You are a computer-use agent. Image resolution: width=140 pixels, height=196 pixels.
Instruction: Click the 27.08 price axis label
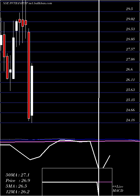130,59
